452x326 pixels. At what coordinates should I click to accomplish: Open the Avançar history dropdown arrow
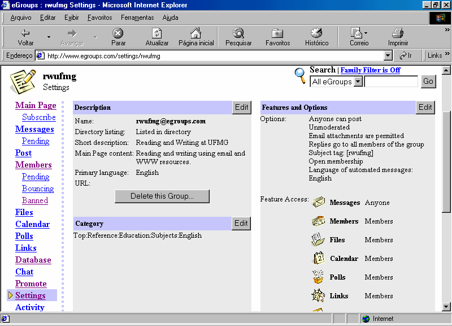(95, 37)
